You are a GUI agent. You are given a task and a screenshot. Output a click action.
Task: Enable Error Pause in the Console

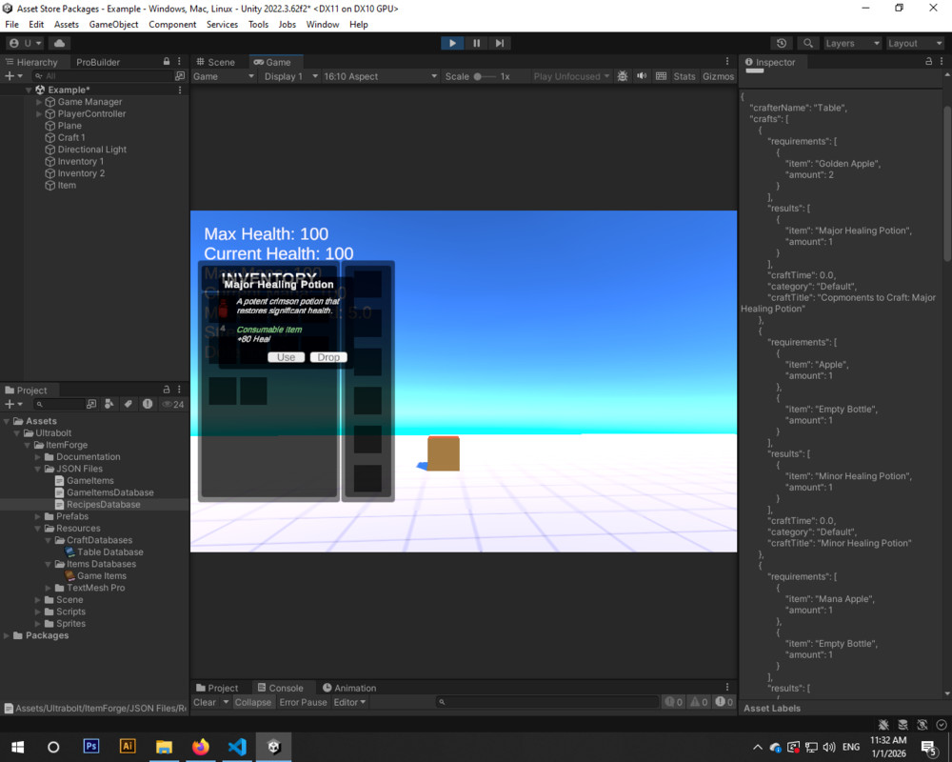coord(303,702)
